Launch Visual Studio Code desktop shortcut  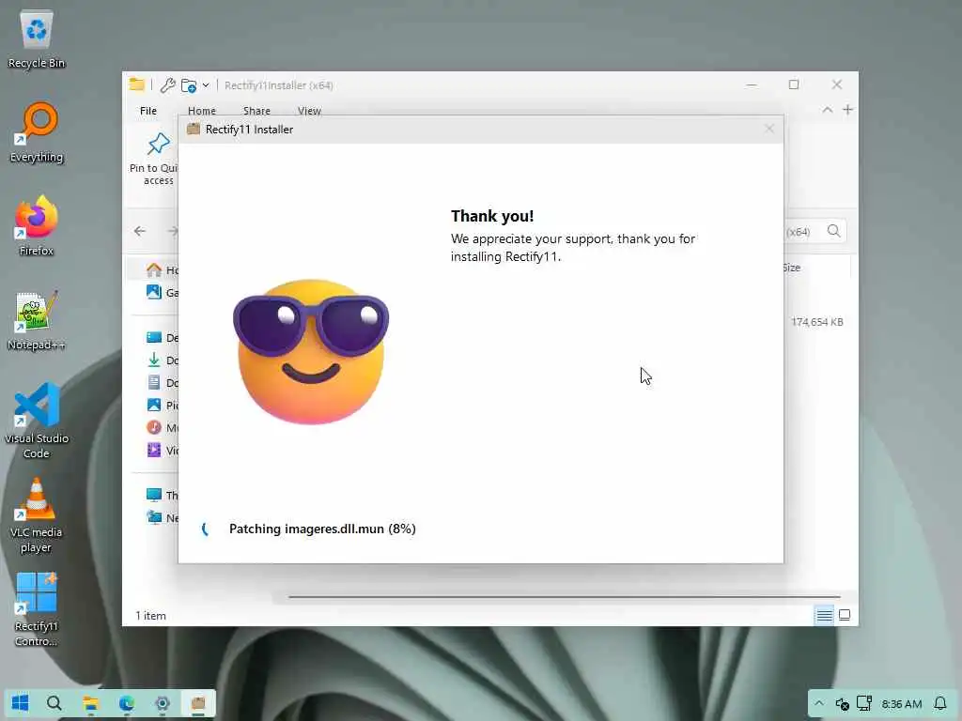click(37, 421)
